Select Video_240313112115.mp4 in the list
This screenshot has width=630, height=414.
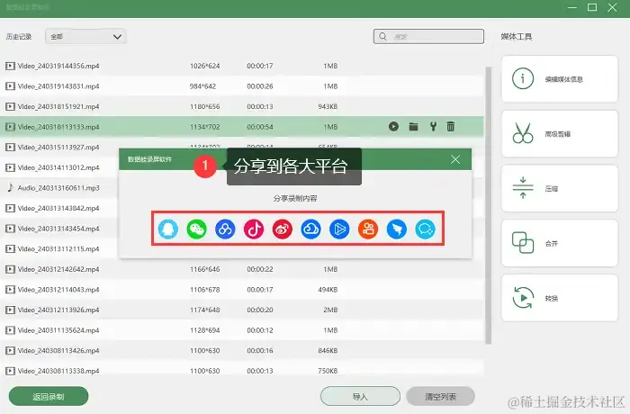[x=59, y=248]
